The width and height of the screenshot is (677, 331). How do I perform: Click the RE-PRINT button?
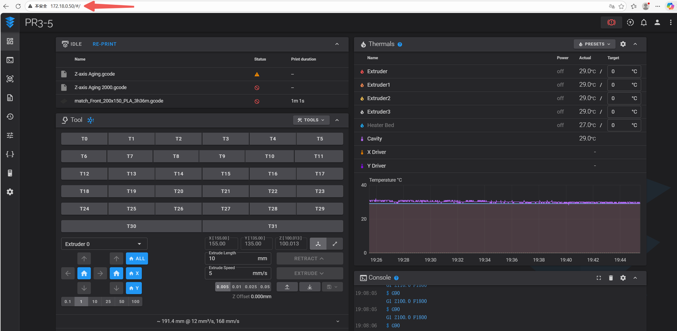(104, 44)
